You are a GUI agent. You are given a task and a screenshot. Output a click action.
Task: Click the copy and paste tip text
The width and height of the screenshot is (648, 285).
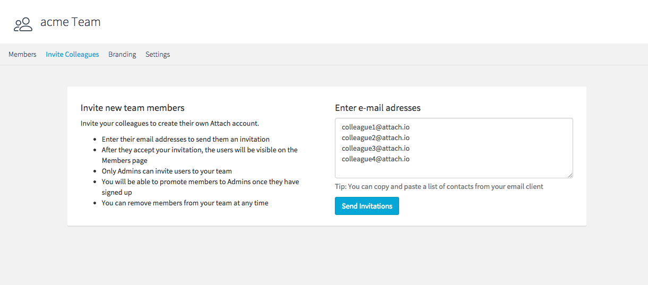point(439,186)
